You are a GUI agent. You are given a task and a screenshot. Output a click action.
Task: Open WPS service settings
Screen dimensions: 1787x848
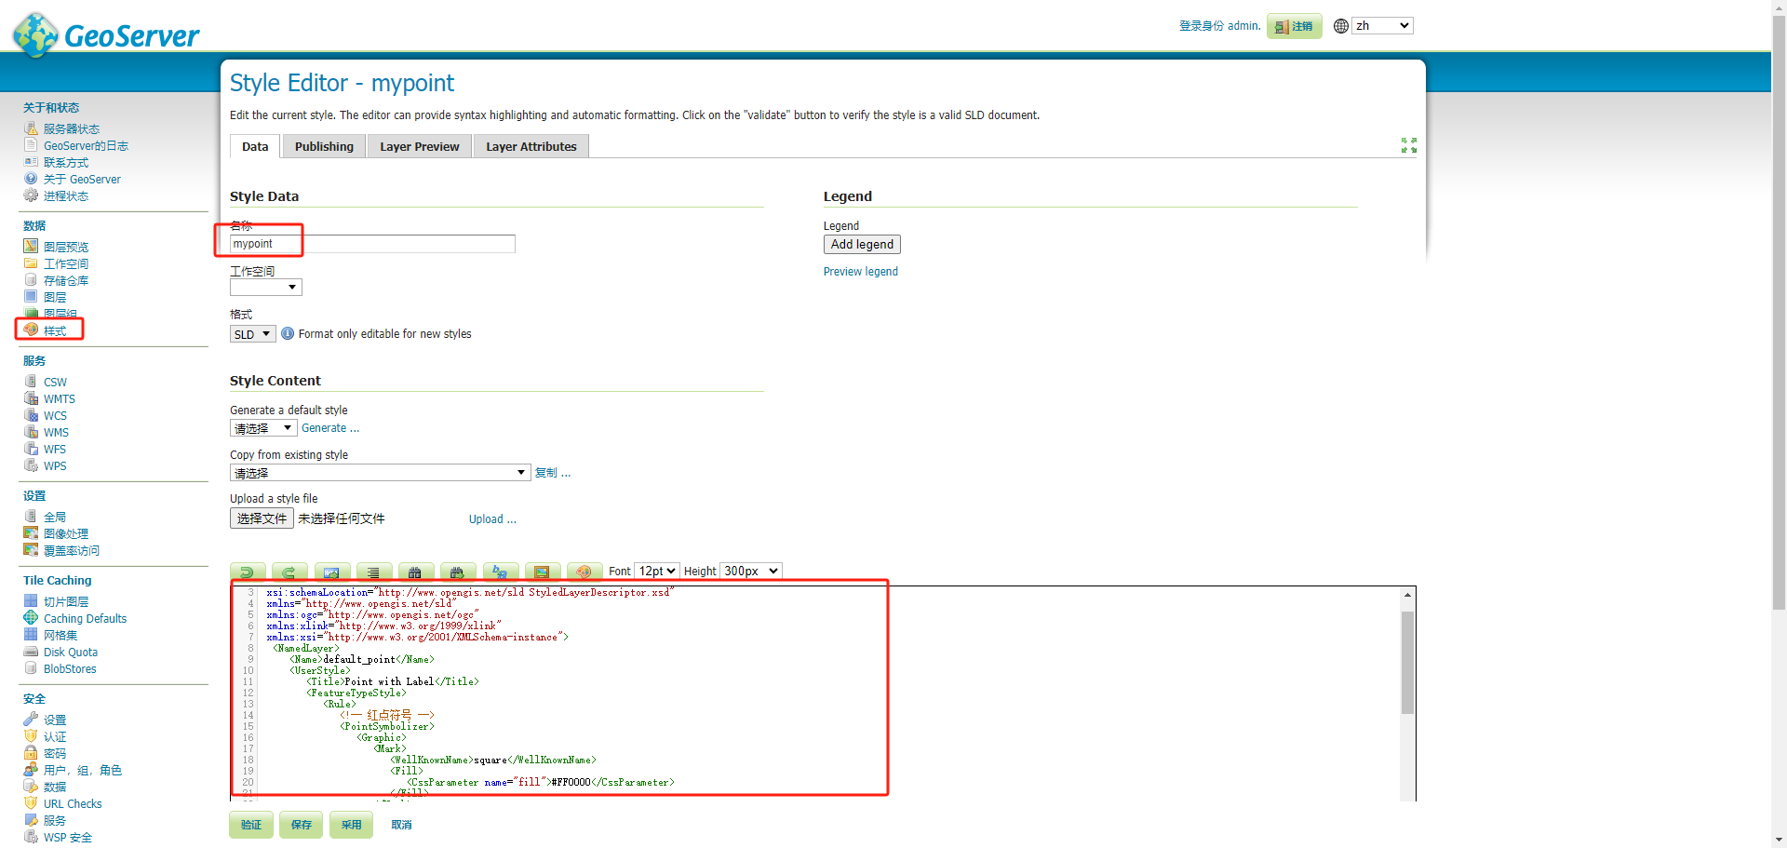[x=55, y=466]
